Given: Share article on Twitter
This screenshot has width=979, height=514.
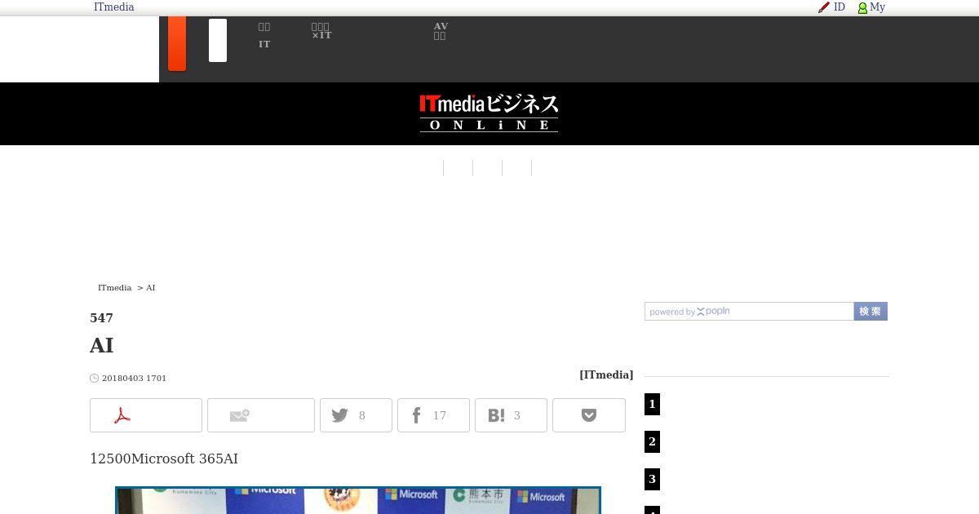Looking at the screenshot, I should [x=356, y=415].
